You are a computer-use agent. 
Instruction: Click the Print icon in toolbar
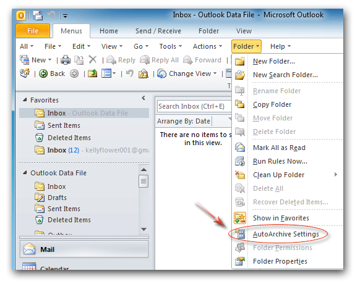[66, 60]
